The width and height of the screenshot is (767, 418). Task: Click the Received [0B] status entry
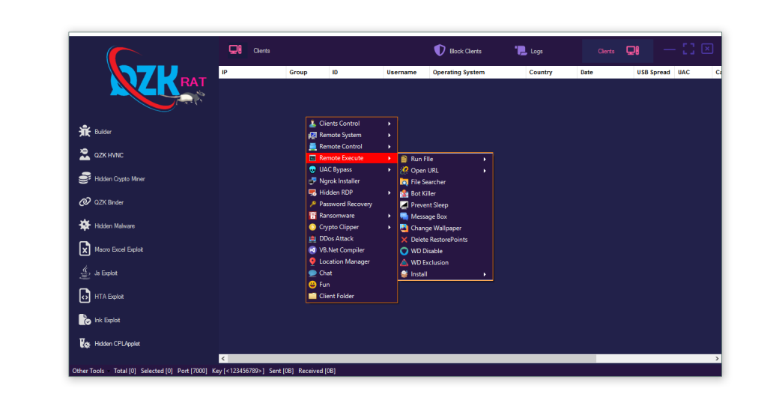317,371
